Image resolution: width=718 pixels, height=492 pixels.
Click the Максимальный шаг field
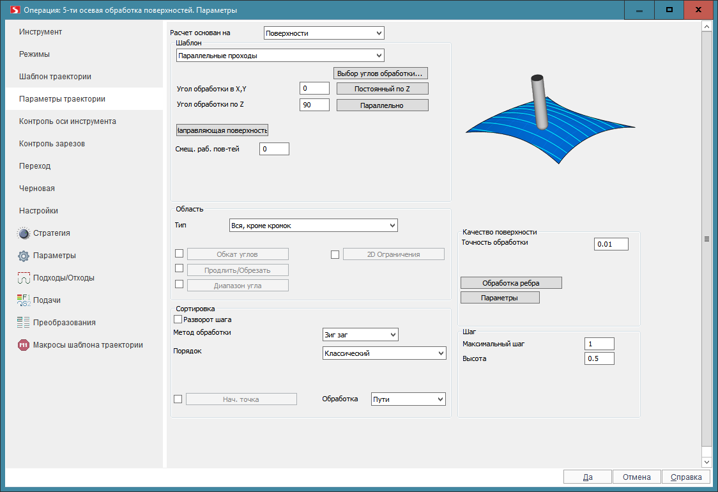pyautogui.click(x=599, y=344)
